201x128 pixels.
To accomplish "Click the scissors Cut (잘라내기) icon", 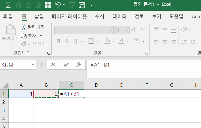I will [x=24, y=27].
